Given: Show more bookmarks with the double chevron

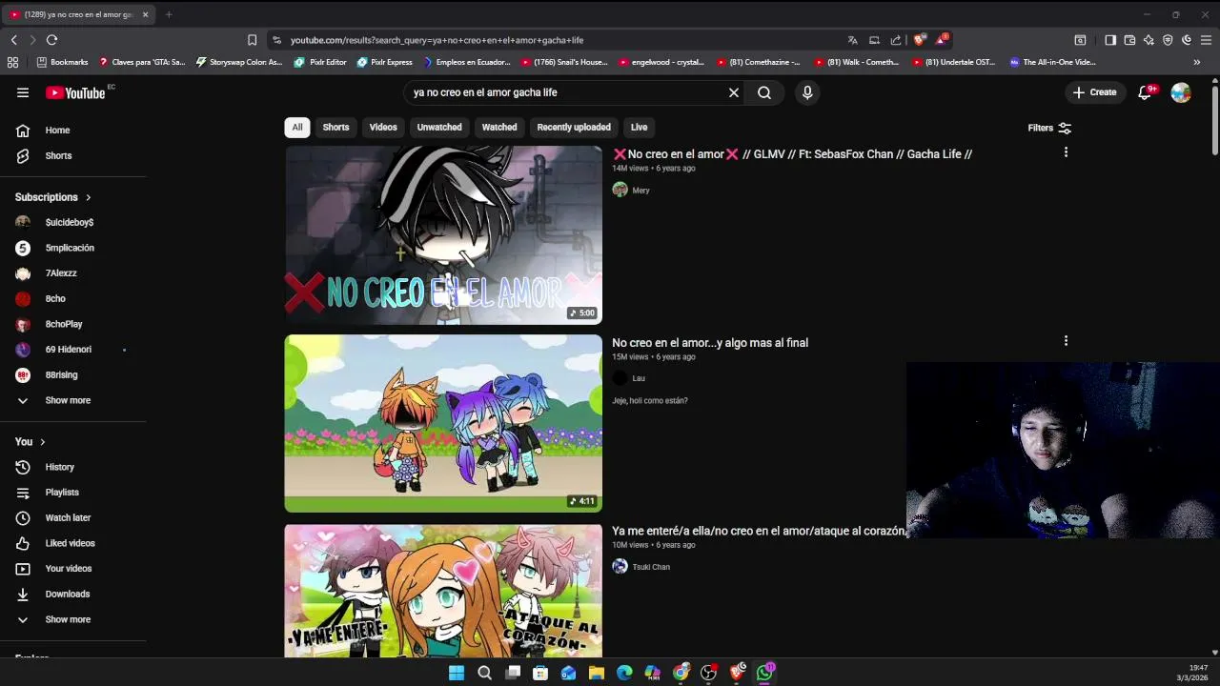Looking at the screenshot, I should (1197, 62).
